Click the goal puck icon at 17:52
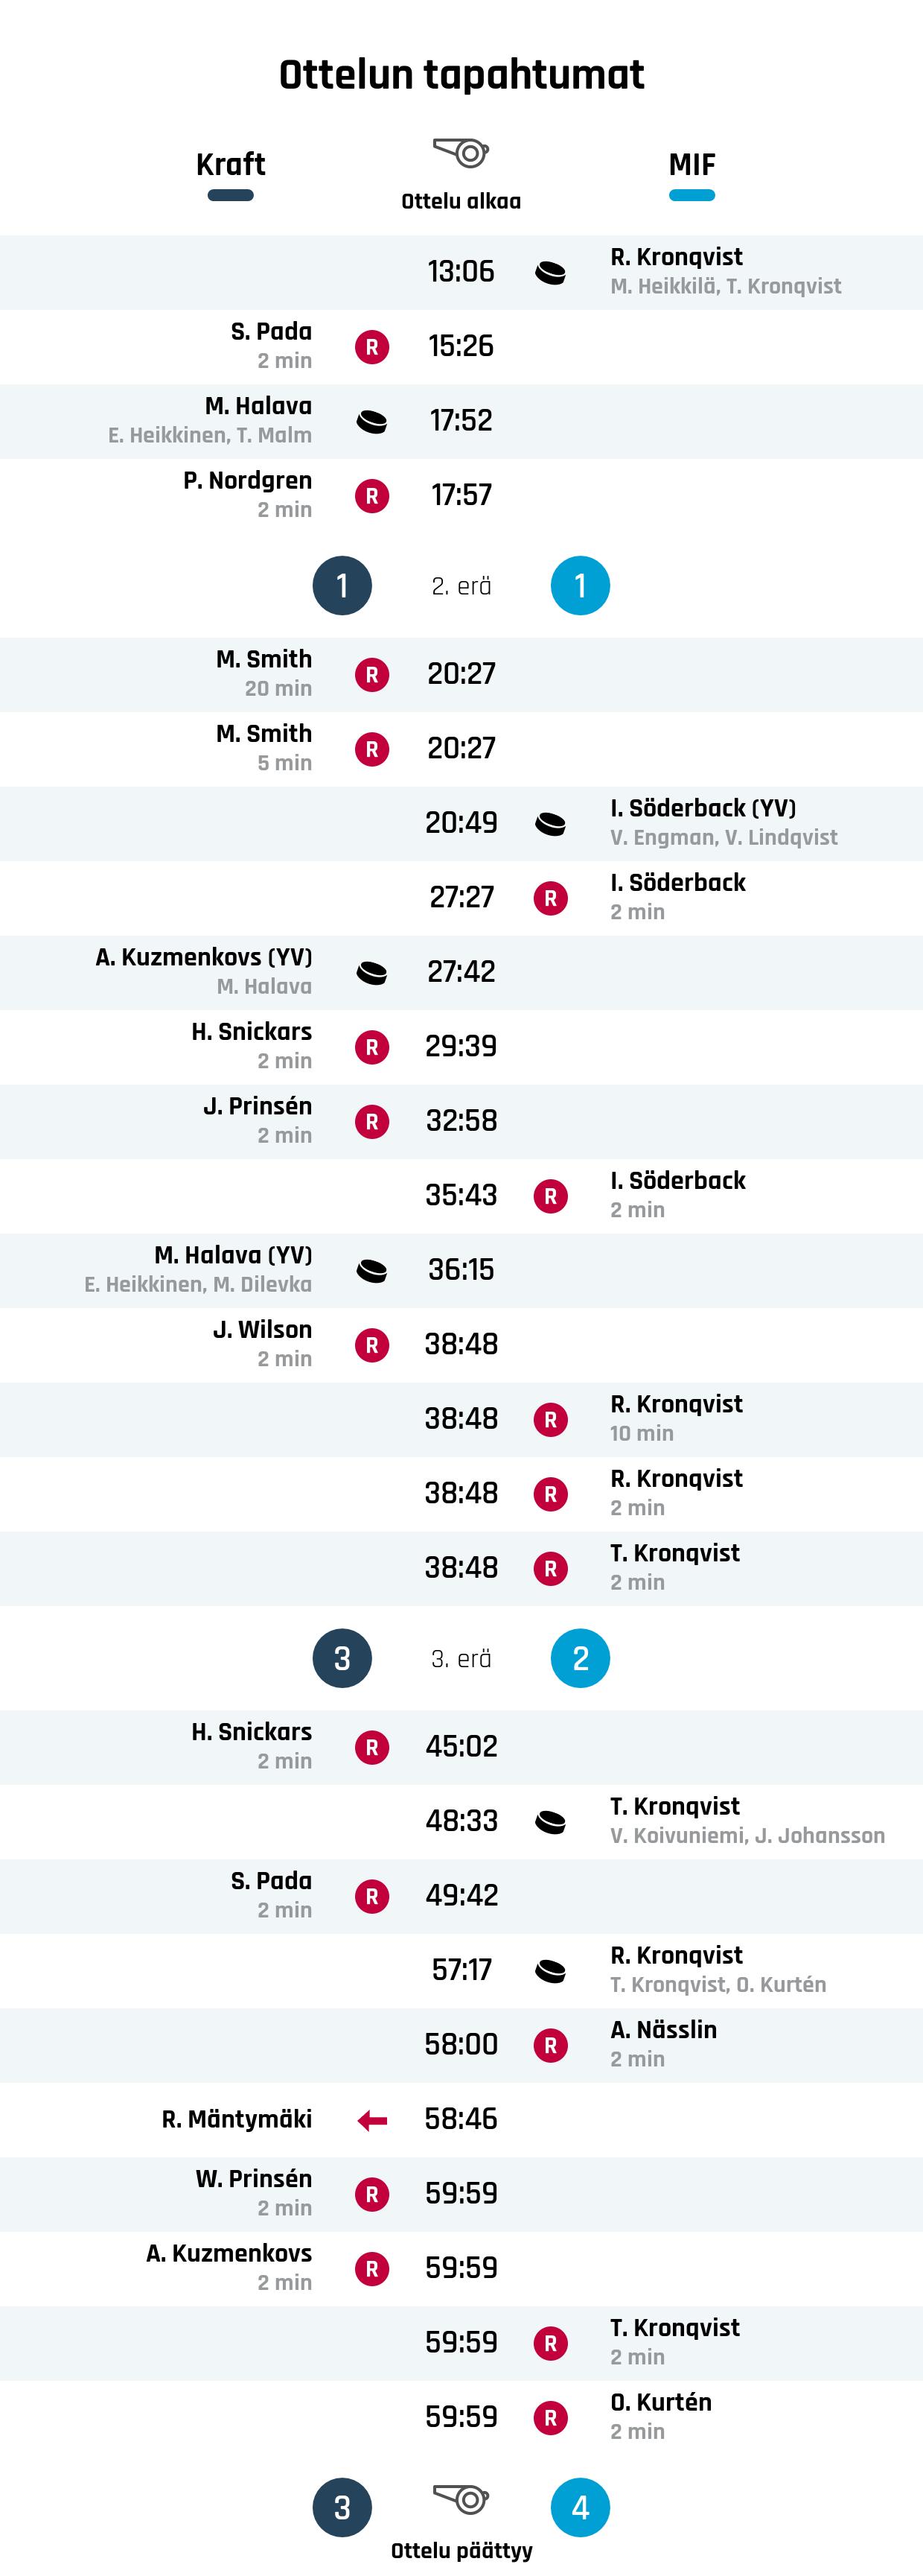This screenshot has height=2576, width=923. tap(371, 422)
